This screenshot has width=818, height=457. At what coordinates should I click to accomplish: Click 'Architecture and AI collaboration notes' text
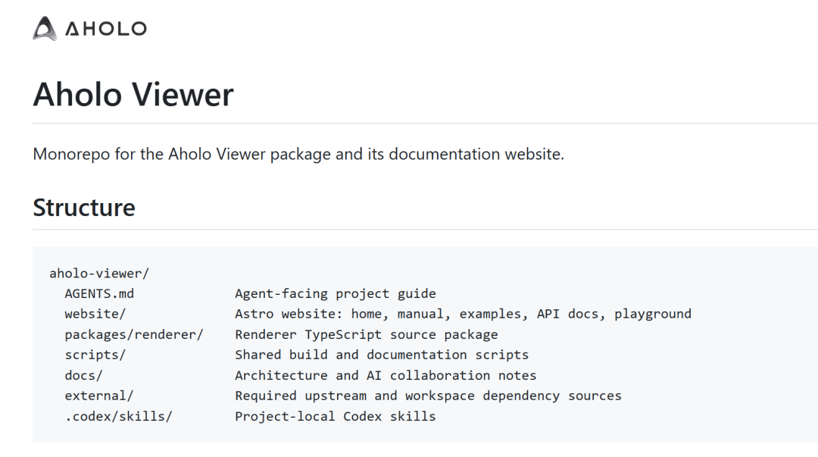pos(386,375)
